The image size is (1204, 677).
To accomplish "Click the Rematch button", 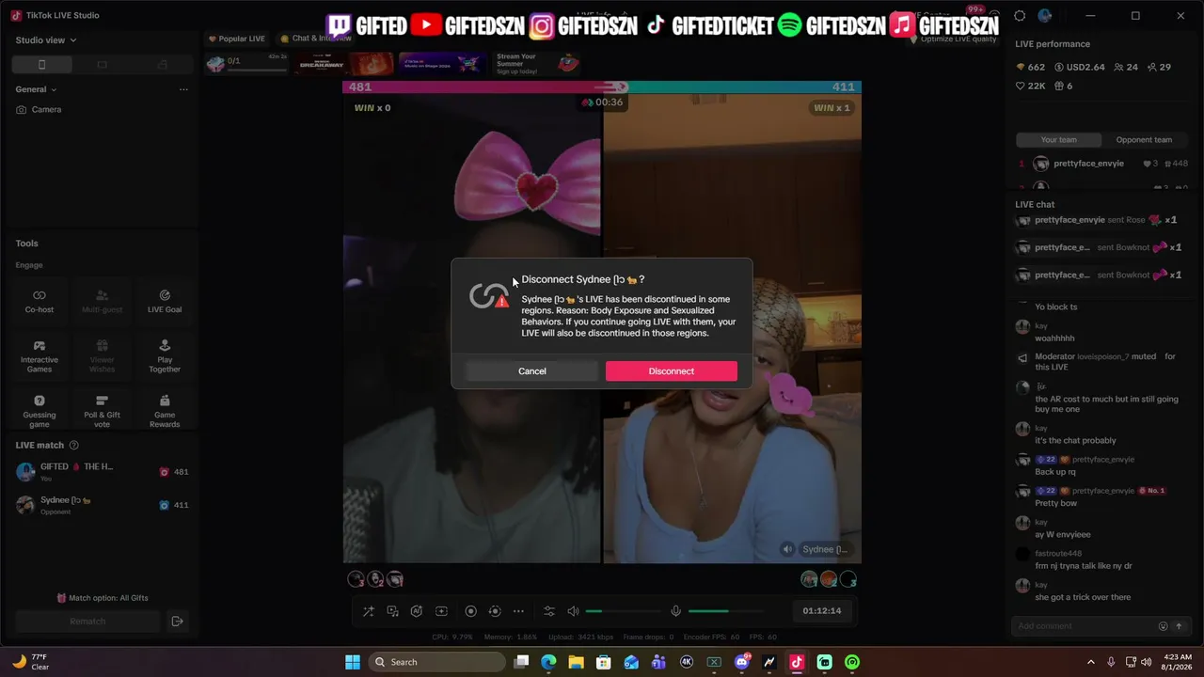I will (x=87, y=622).
